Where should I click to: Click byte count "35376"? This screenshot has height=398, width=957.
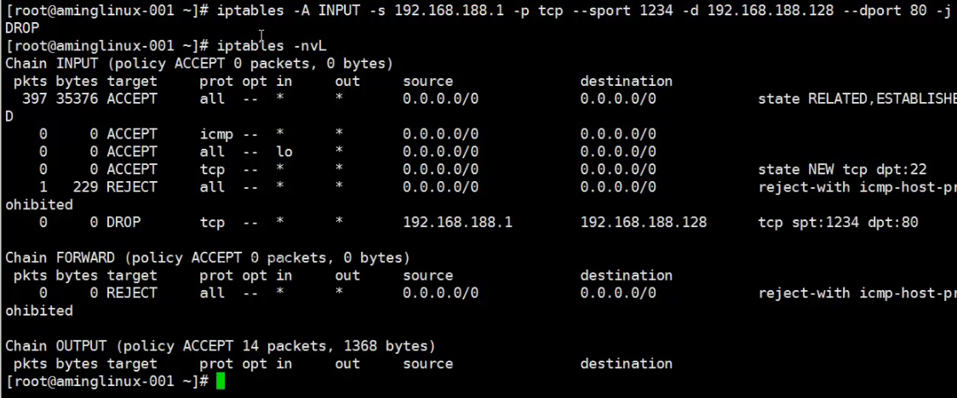77,99
